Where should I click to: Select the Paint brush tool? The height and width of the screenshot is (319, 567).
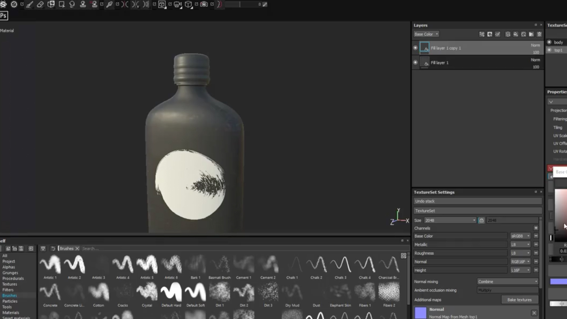30,4
